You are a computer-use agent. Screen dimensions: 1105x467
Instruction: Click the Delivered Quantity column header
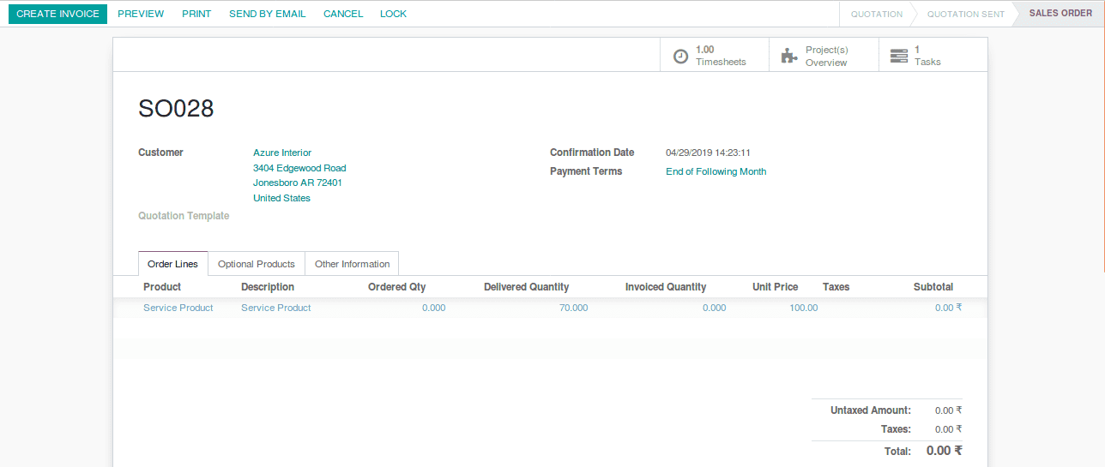pos(527,287)
